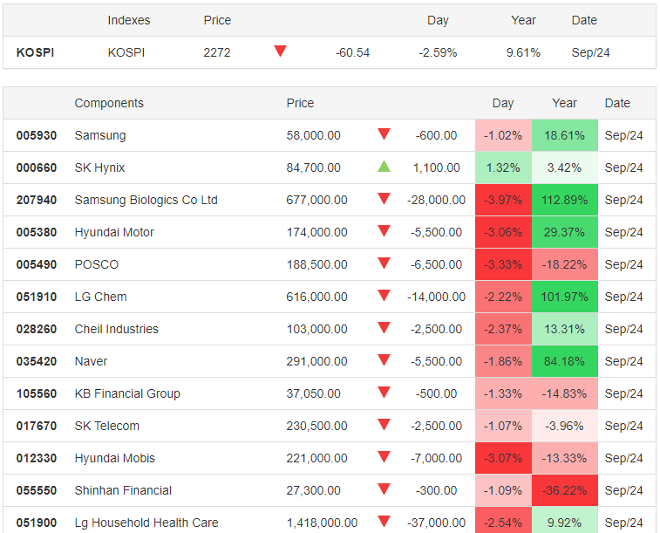Image resolution: width=660 pixels, height=533 pixels.
Task: Click KB Financial's -14.83% year cell
Action: tap(564, 393)
